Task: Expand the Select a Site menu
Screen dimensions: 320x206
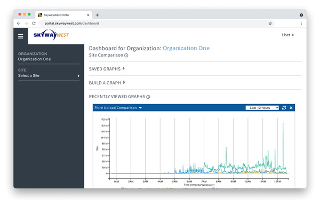Action: click(49, 76)
